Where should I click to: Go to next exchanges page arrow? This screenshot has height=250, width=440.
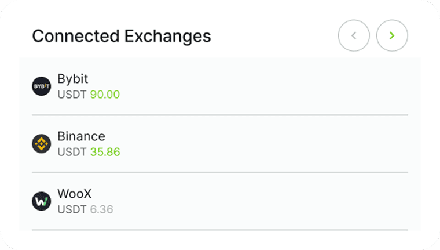tap(392, 36)
